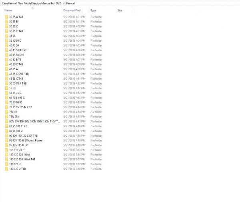Select folder icon of 105 115 U EP
Image resolution: width=240 pixels, height=202 pixels.
(6, 150)
